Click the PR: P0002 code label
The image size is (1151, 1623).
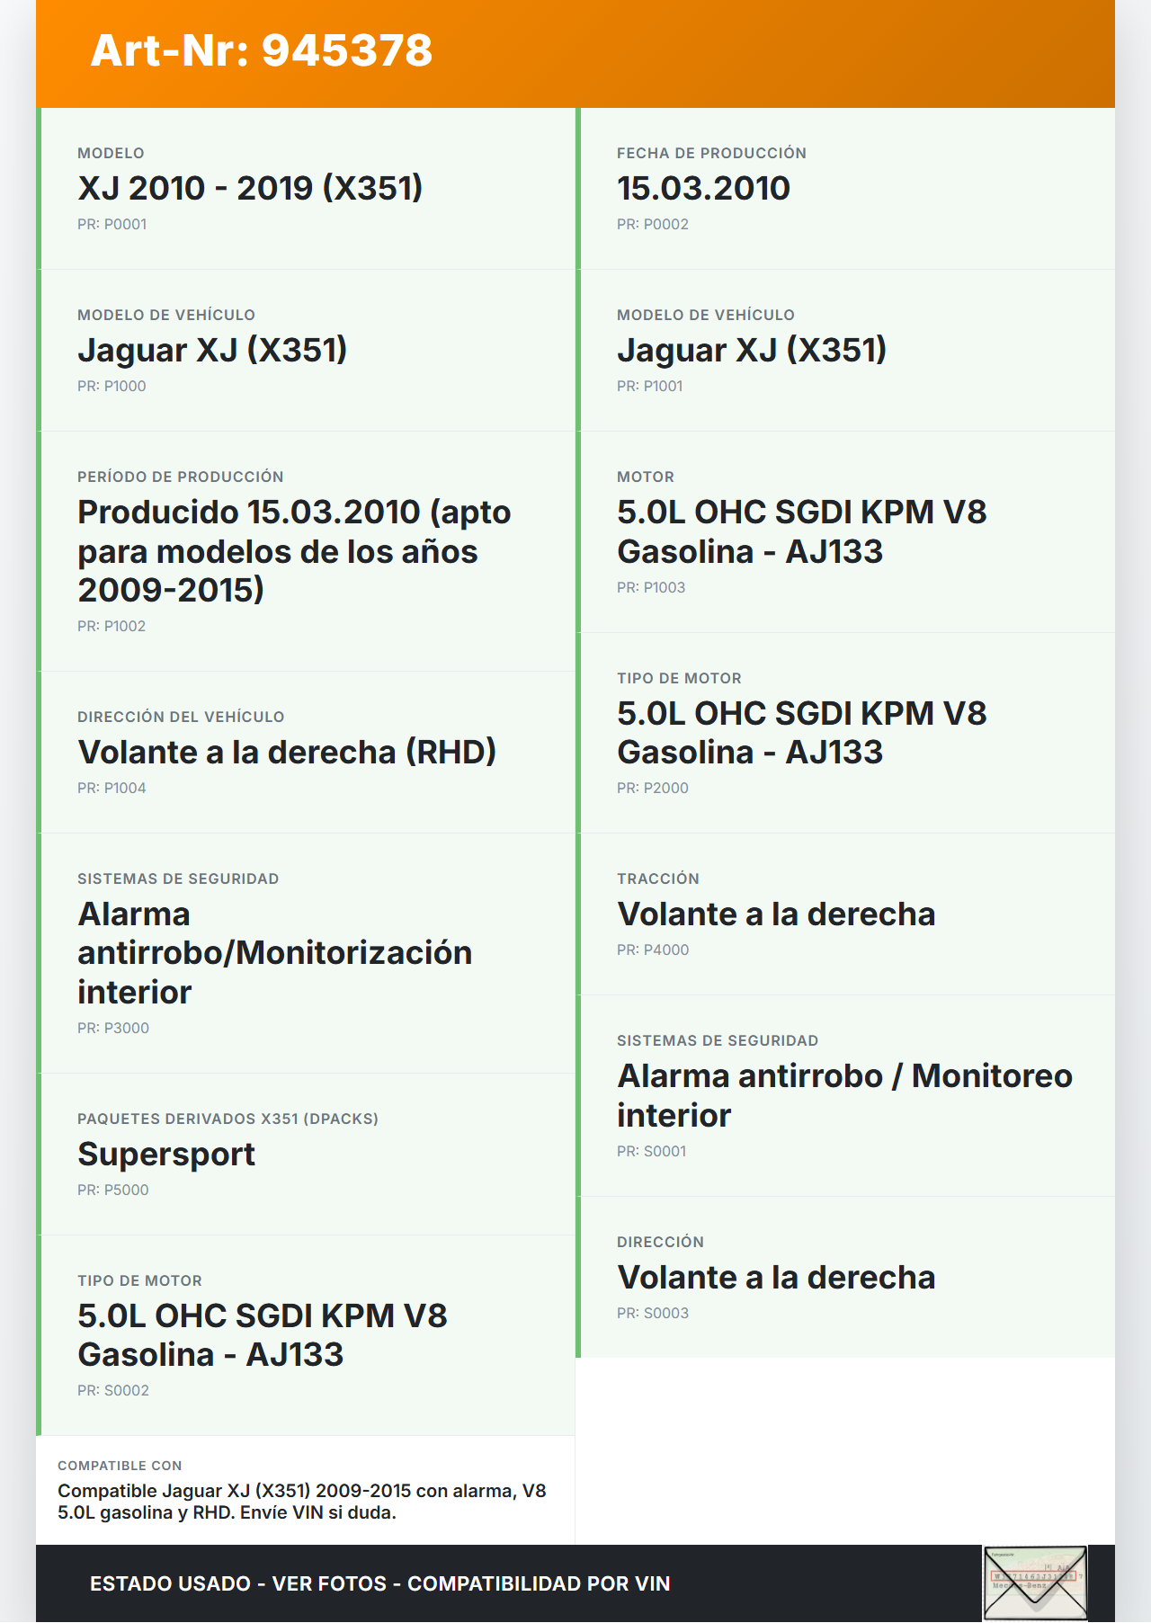(652, 225)
